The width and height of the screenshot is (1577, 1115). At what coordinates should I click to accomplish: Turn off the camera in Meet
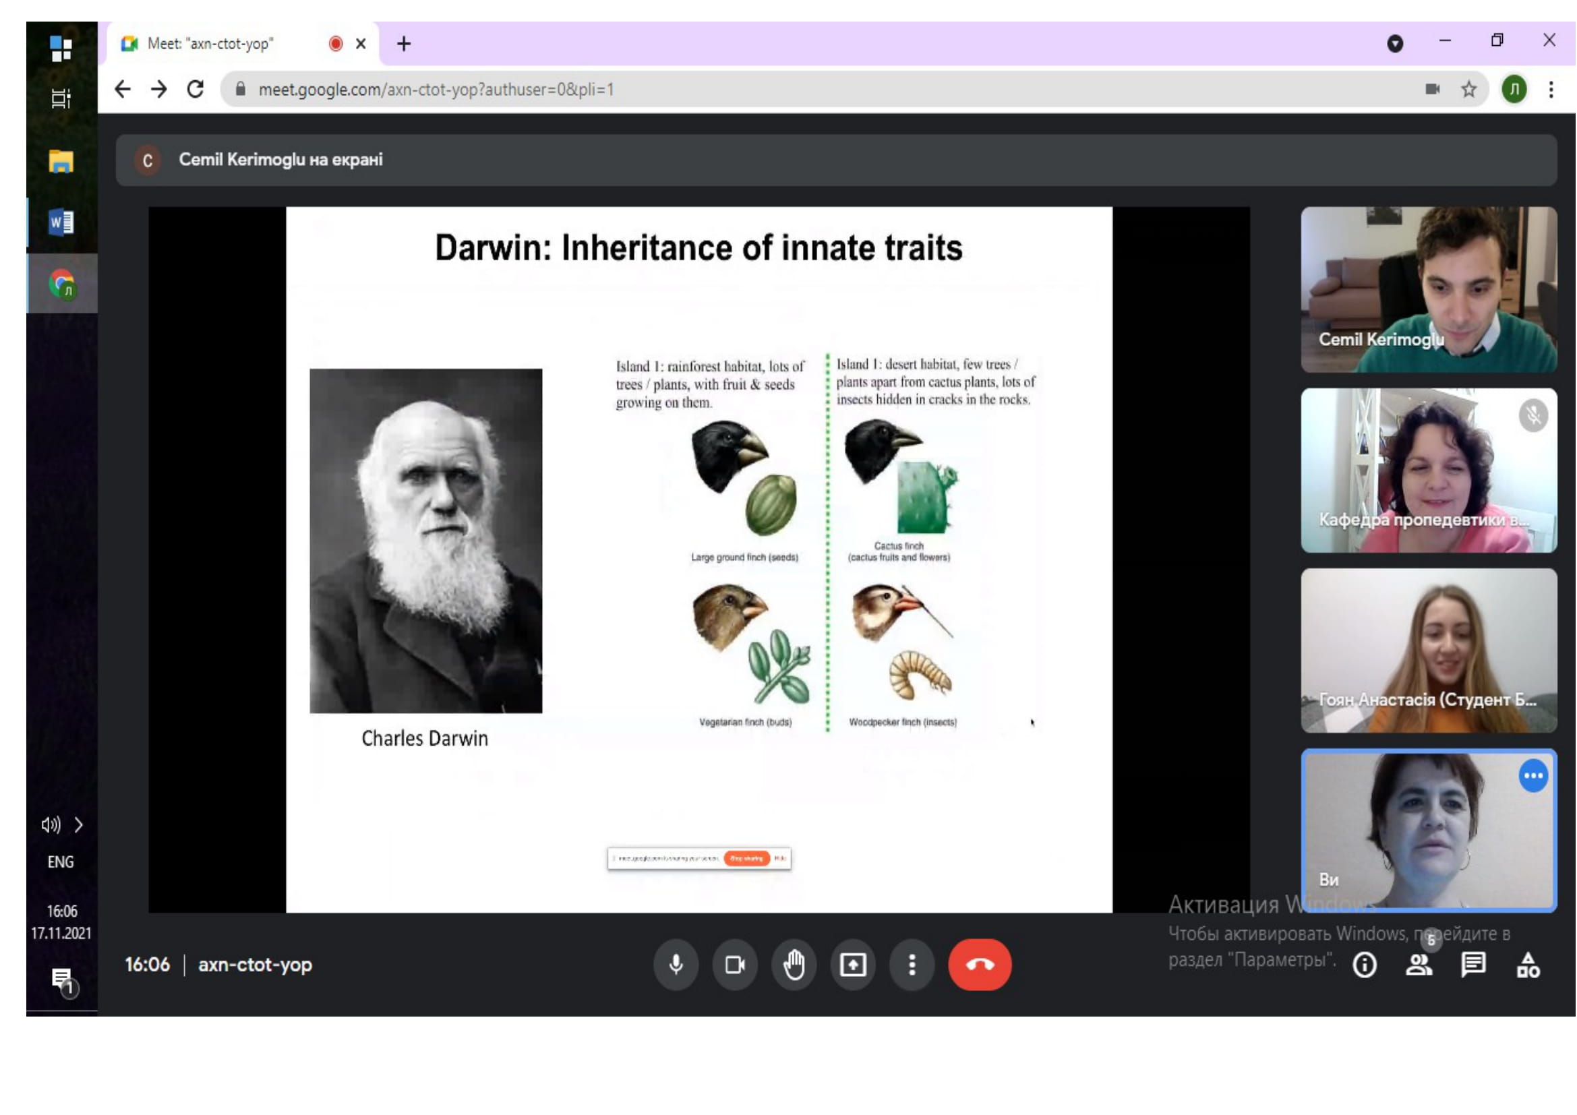(735, 965)
